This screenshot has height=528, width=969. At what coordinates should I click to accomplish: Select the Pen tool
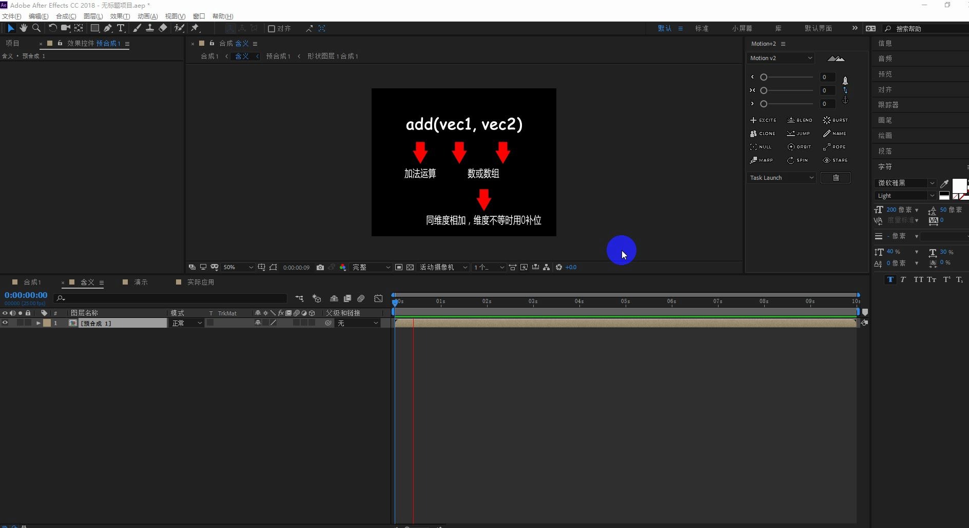coord(108,28)
